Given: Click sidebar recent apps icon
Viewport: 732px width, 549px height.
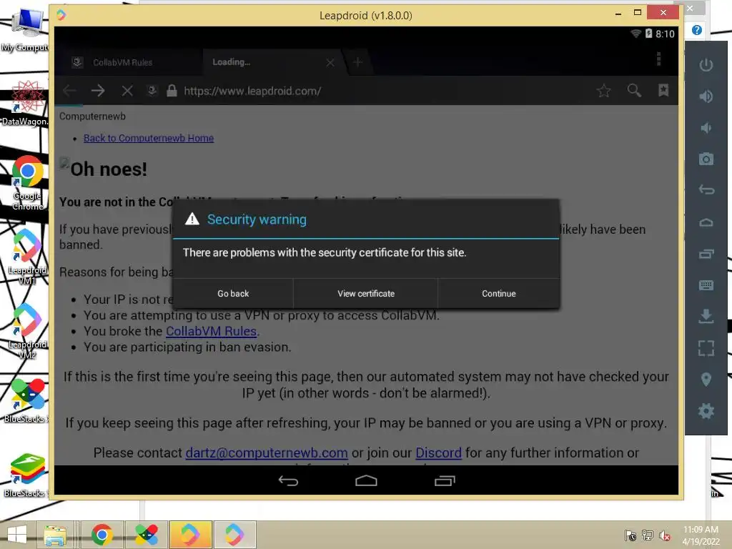Looking at the screenshot, I should (706, 254).
